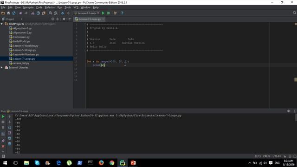Open Lesson-7-Loops run configuration dropdown
The height and width of the screenshot is (167, 297).
87,13
